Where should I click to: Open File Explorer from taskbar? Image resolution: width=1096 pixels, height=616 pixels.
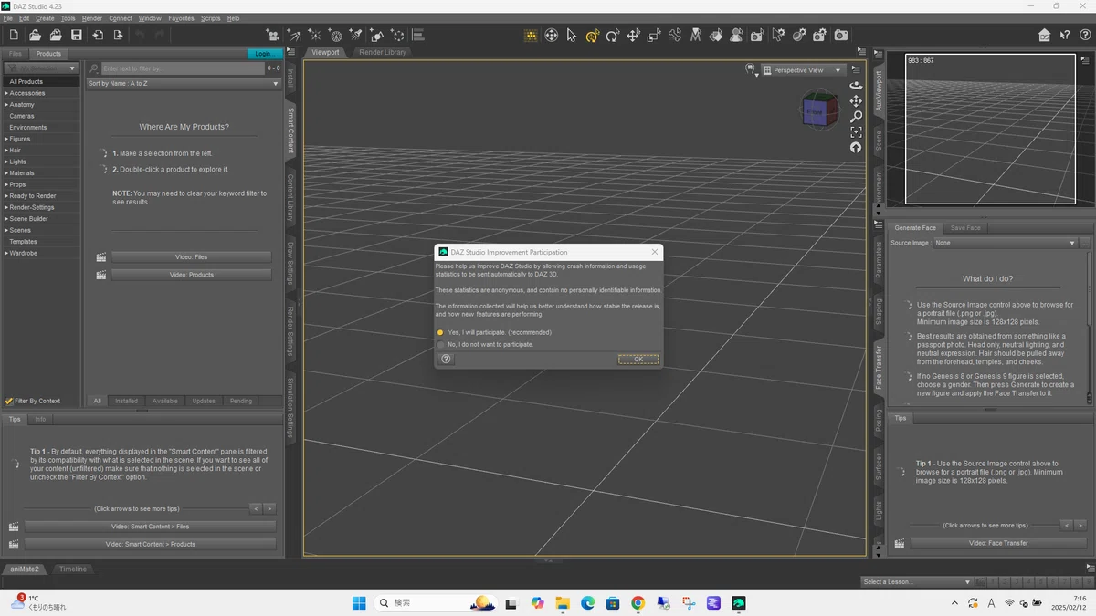(x=563, y=603)
